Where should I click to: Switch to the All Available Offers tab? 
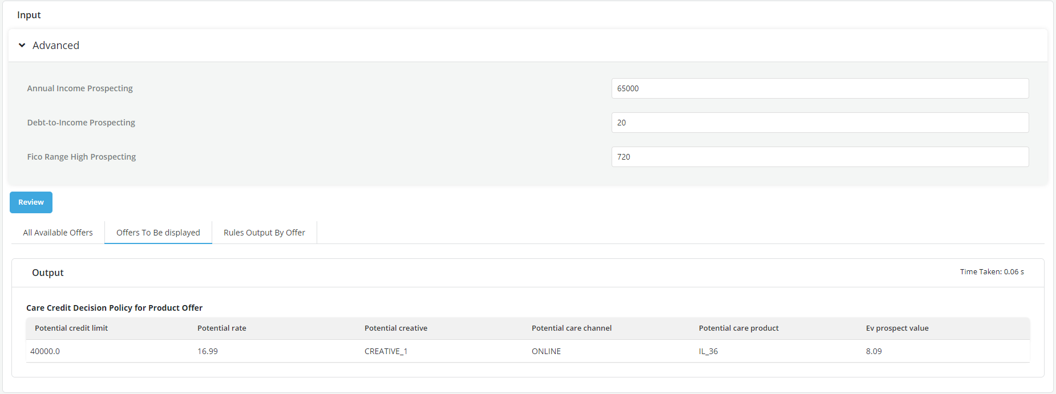pyautogui.click(x=58, y=233)
